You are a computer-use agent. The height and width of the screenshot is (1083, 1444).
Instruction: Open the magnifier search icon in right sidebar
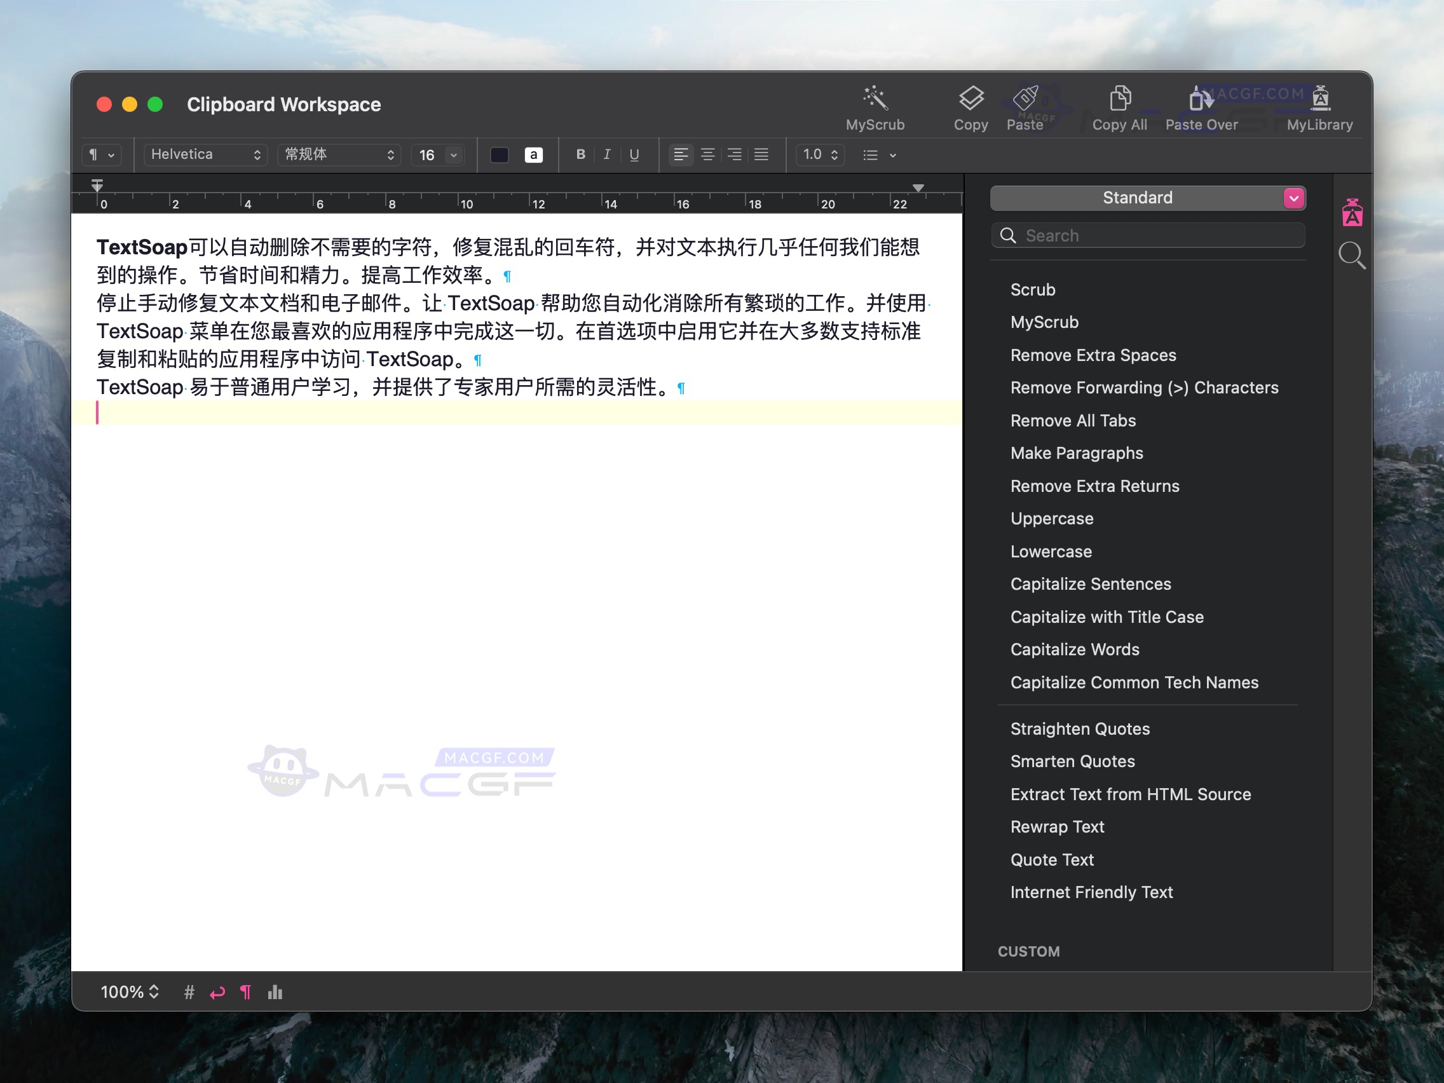coord(1352,256)
